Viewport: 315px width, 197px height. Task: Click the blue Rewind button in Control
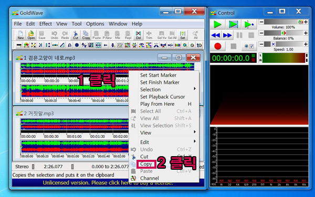point(216,36)
